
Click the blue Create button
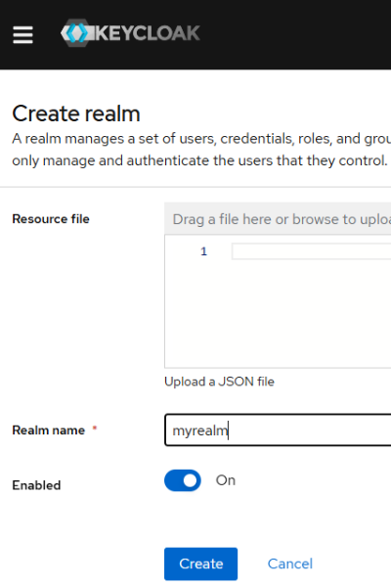point(201,564)
